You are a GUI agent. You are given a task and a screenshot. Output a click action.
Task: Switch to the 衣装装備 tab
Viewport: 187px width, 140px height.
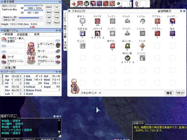coord(22,34)
